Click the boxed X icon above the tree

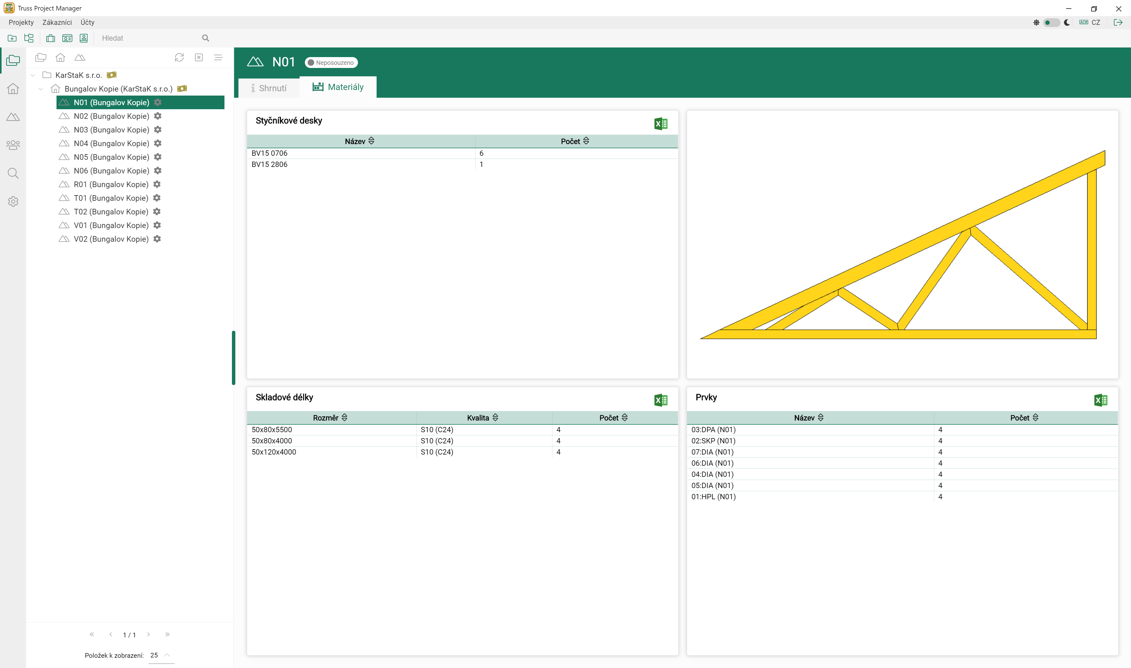pos(199,57)
